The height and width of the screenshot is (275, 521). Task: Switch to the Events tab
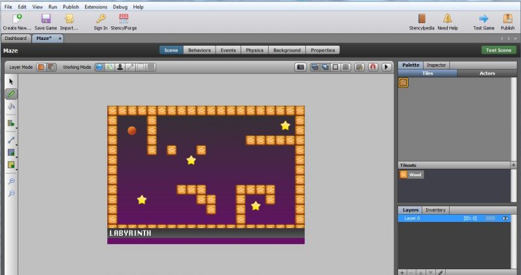(x=228, y=50)
